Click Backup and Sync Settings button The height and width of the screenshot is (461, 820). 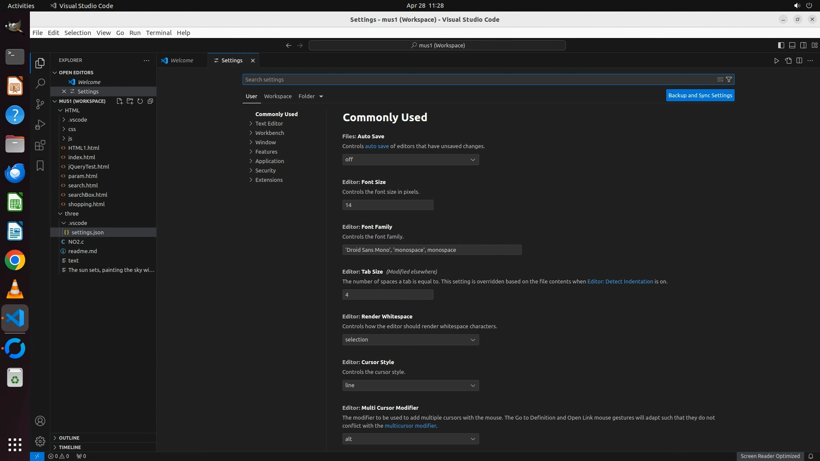click(700, 96)
